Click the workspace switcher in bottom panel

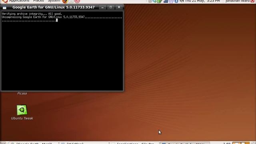pyautogui.click(x=241, y=143)
